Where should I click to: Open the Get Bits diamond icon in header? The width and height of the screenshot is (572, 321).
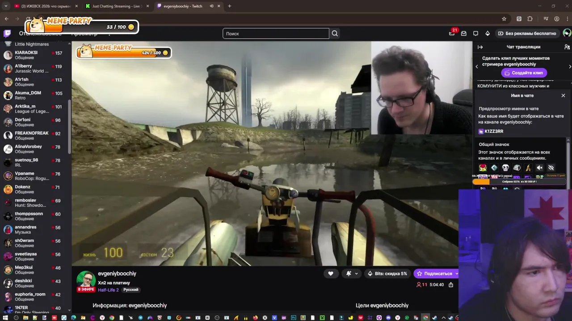(488, 33)
